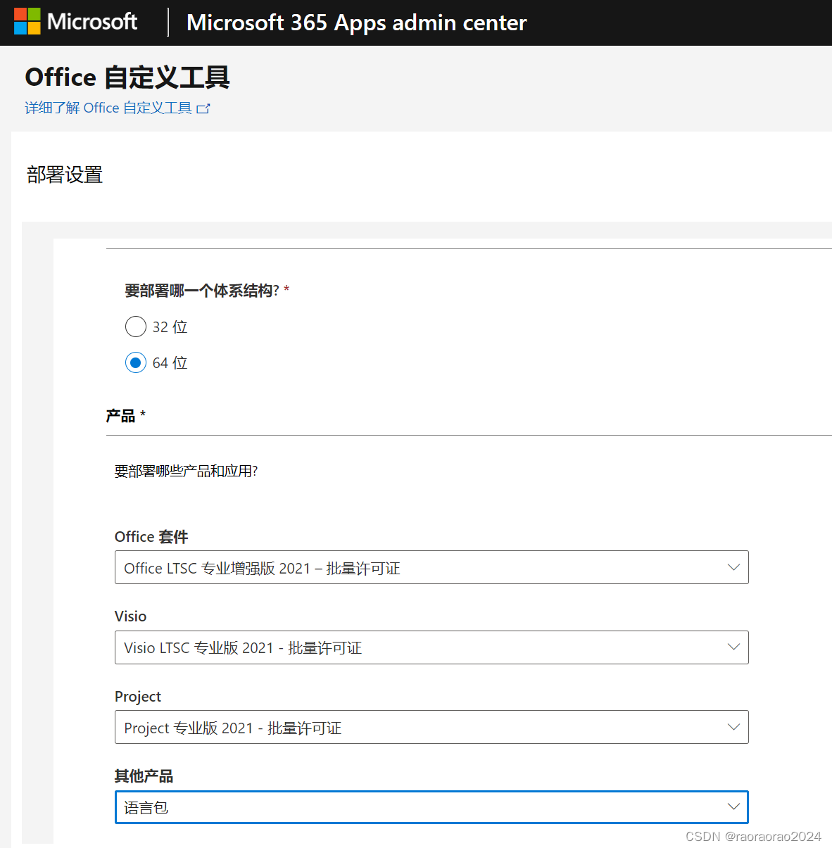Click the Microsoft logo icon

pyautogui.click(x=27, y=22)
